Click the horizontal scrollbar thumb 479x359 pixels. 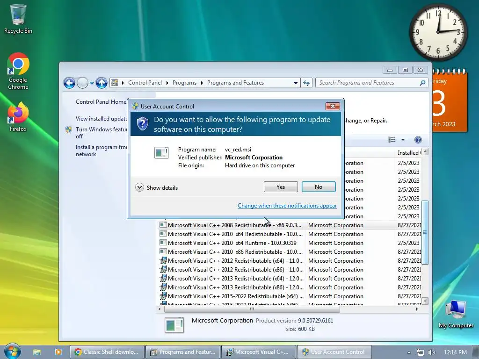(x=252, y=309)
